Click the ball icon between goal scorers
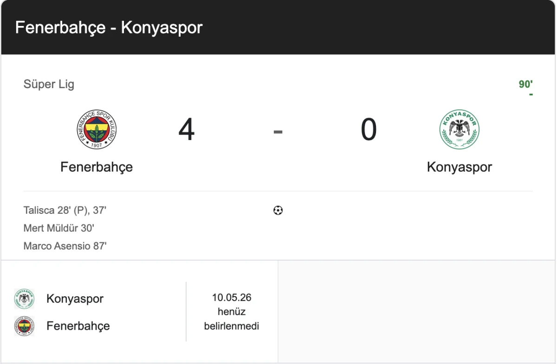557x364 pixels. pyautogui.click(x=278, y=211)
